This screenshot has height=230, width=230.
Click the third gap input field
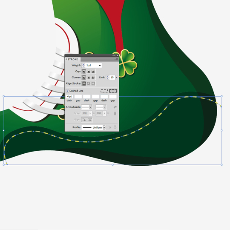pyautogui.click(x=113, y=96)
